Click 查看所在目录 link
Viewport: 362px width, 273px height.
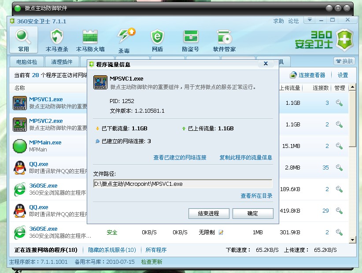(256, 196)
